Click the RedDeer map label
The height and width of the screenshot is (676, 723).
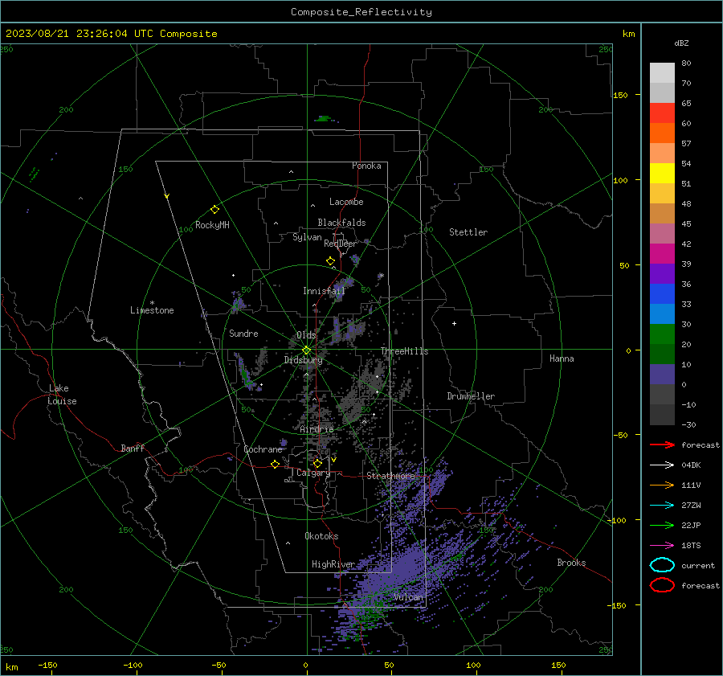point(341,244)
